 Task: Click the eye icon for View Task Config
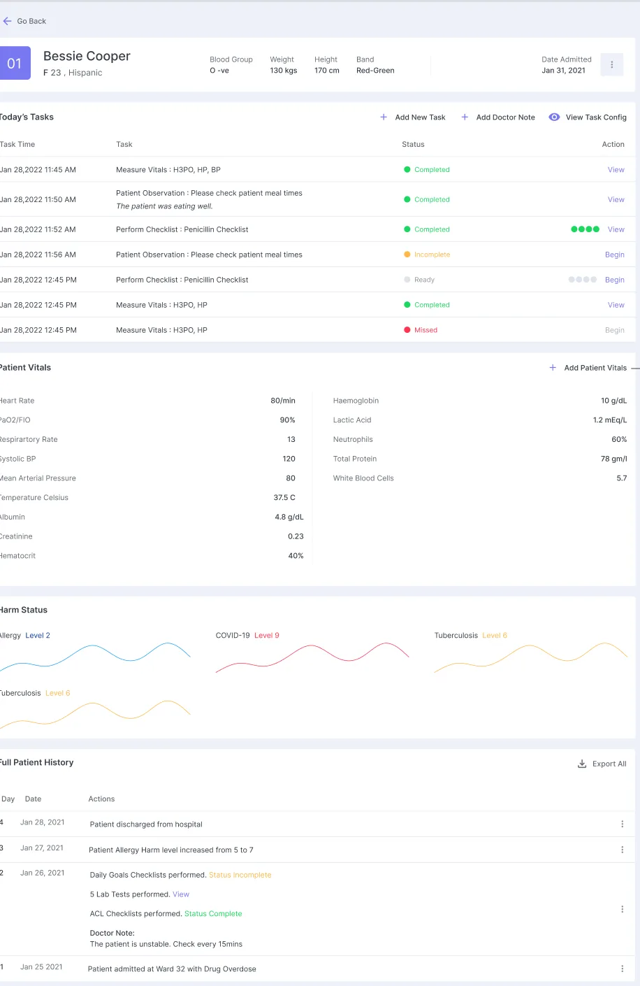point(554,117)
